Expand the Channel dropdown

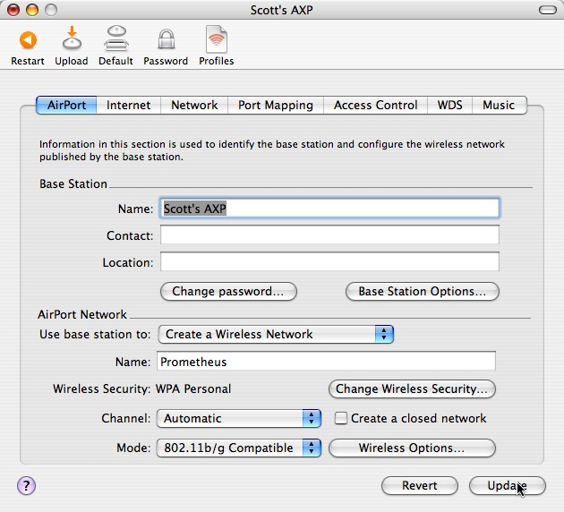[239, 419]
